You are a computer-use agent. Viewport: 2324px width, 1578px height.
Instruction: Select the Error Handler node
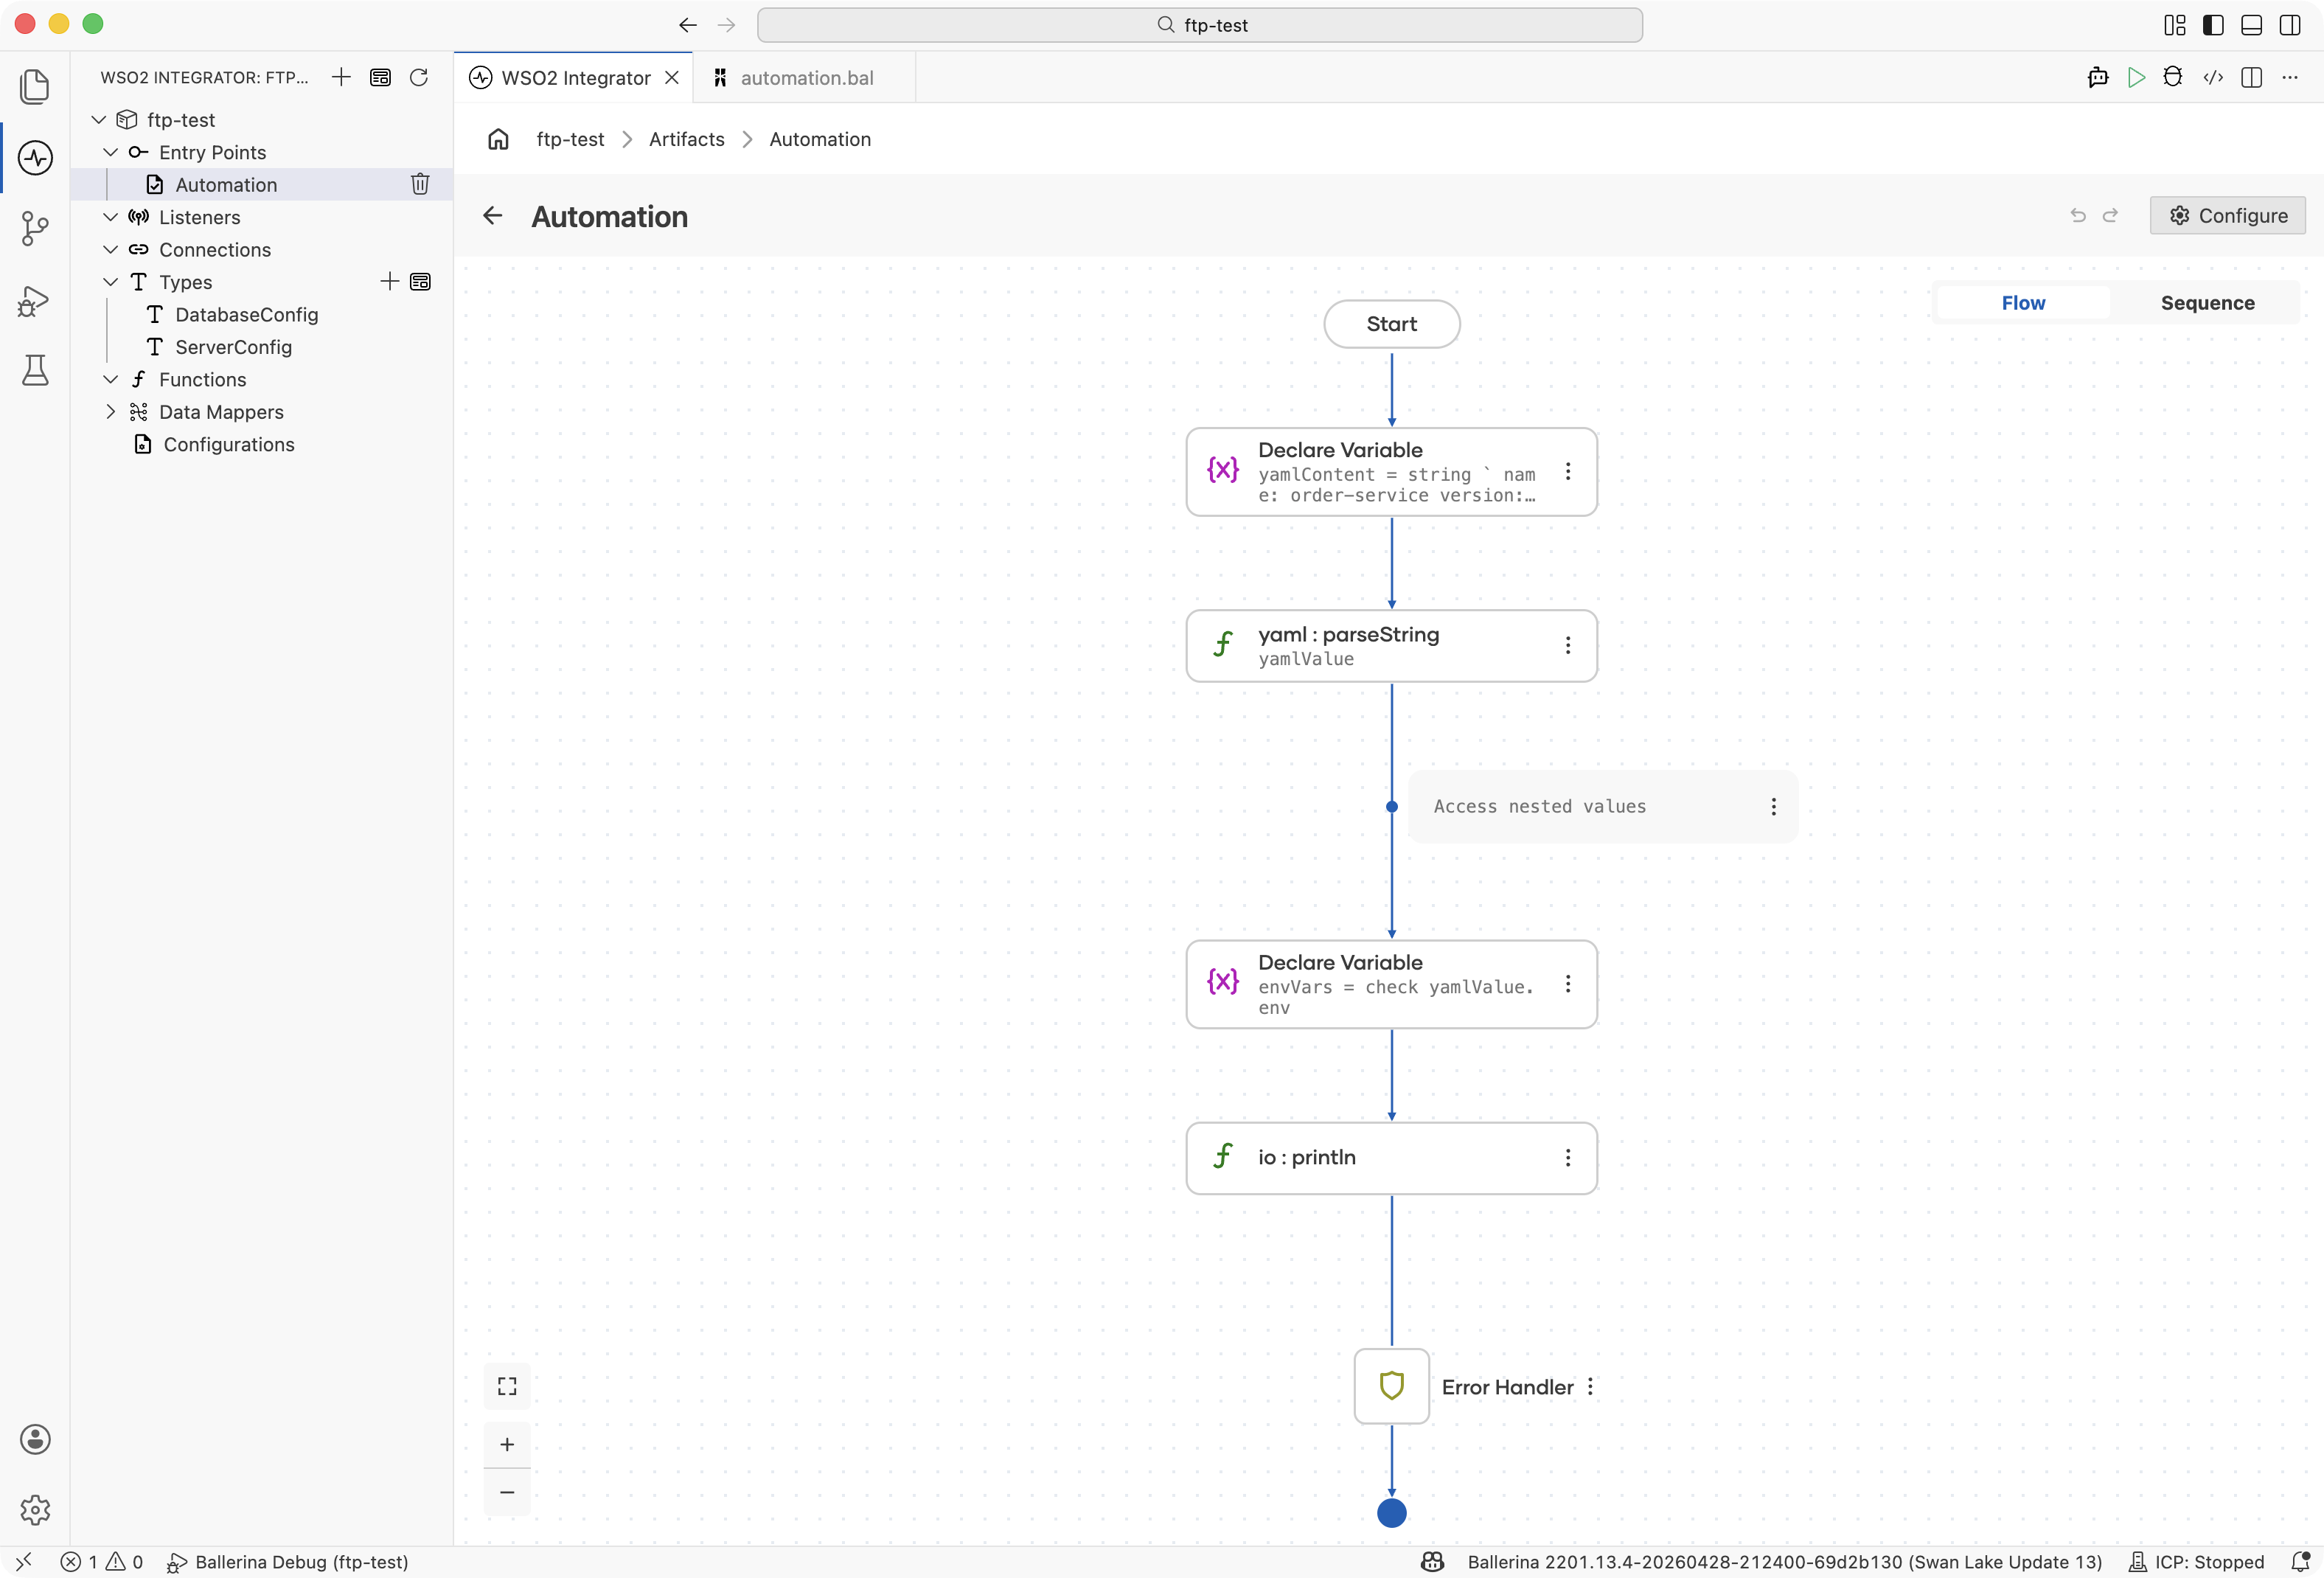(x=1391, y=1387)
